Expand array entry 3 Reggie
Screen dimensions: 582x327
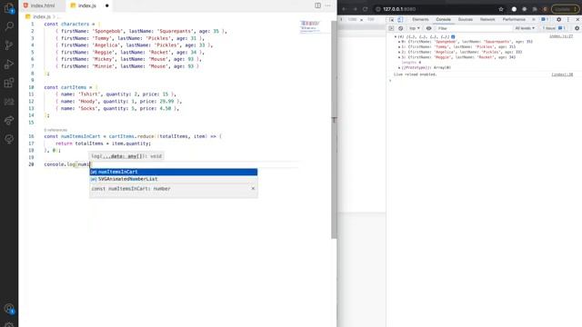399,57
